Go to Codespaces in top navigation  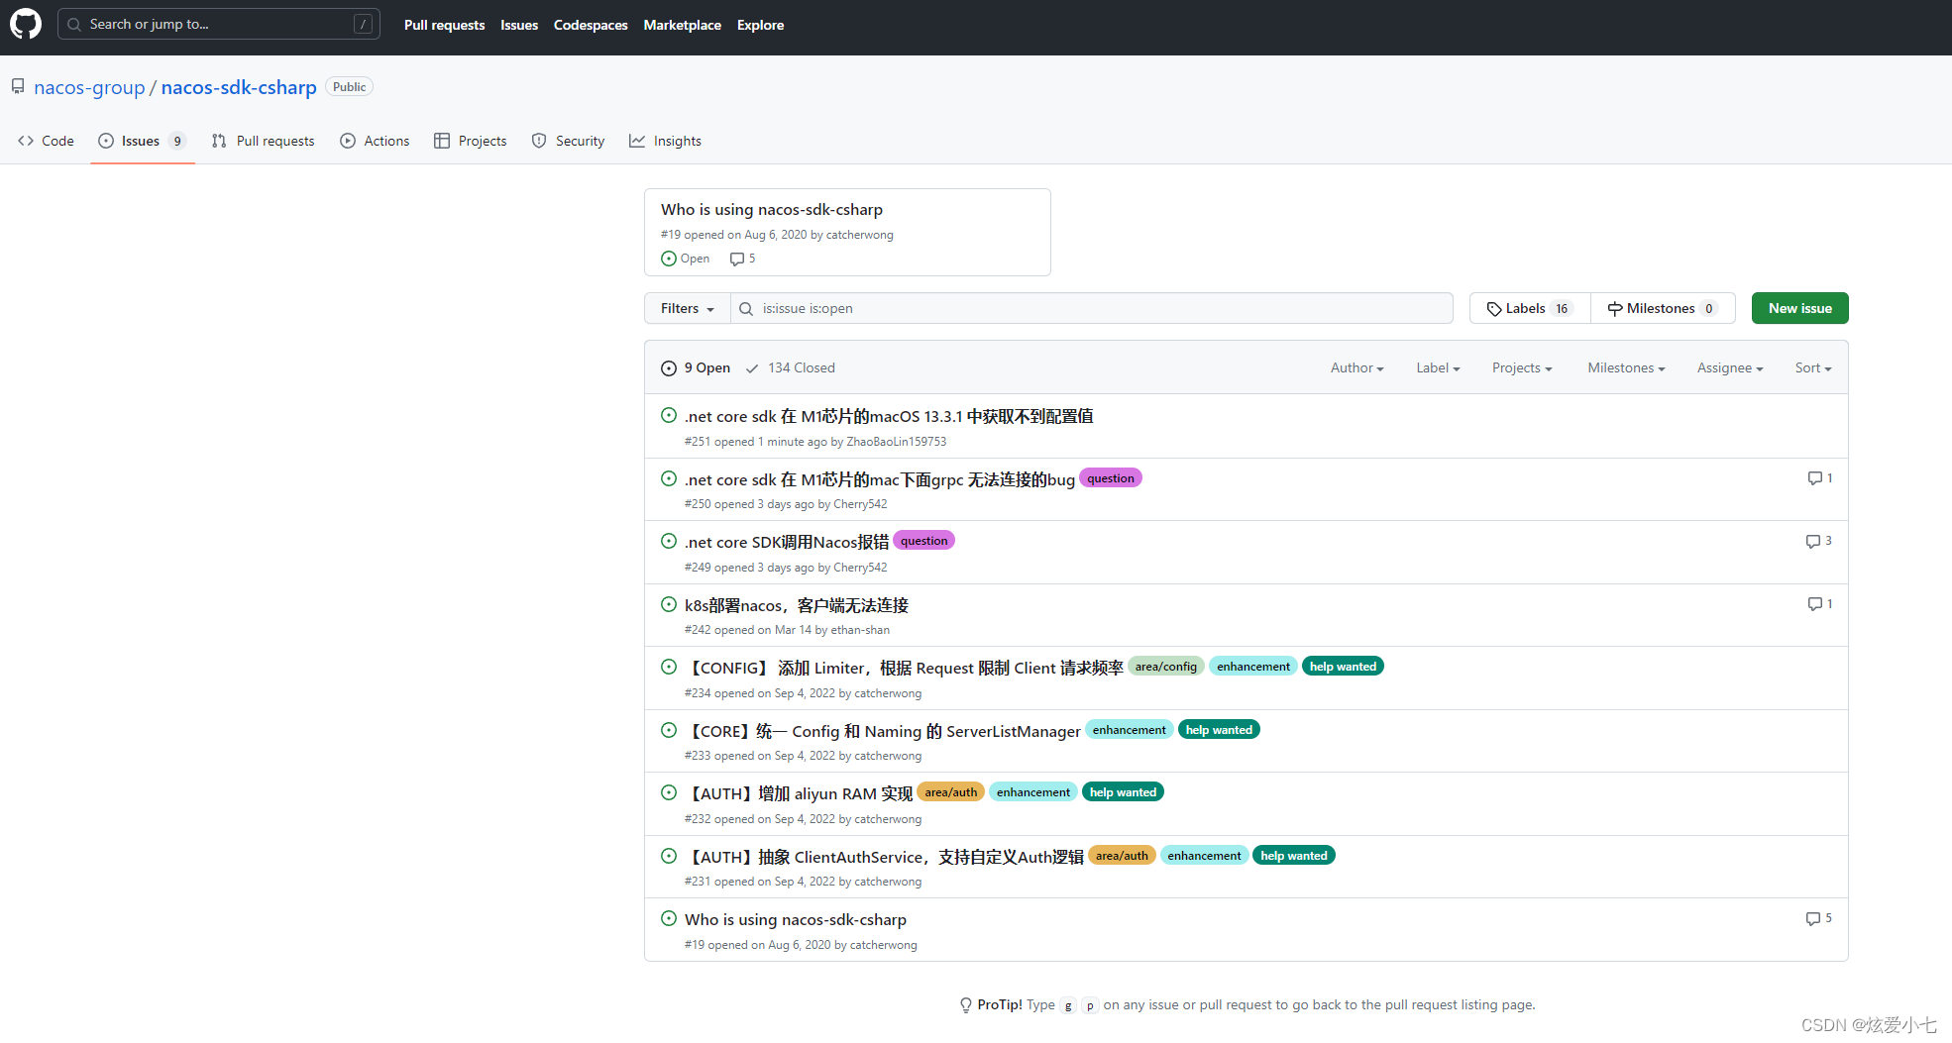591,26
